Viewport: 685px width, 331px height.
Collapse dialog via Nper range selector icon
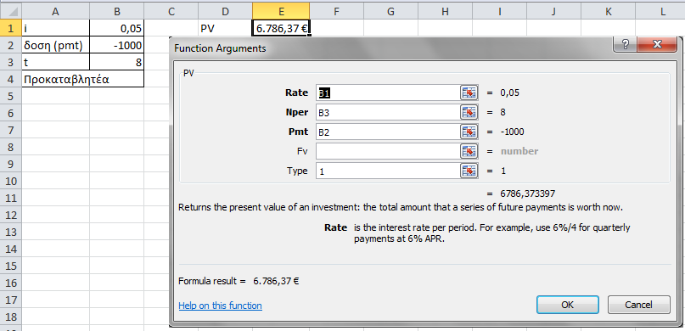tap(469, 112)
